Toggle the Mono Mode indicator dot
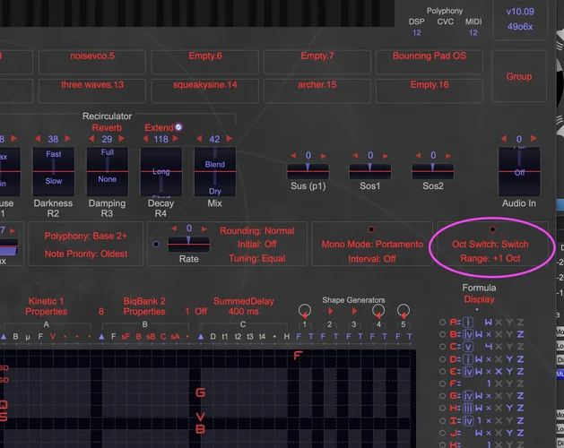 (x=371, y=229)
